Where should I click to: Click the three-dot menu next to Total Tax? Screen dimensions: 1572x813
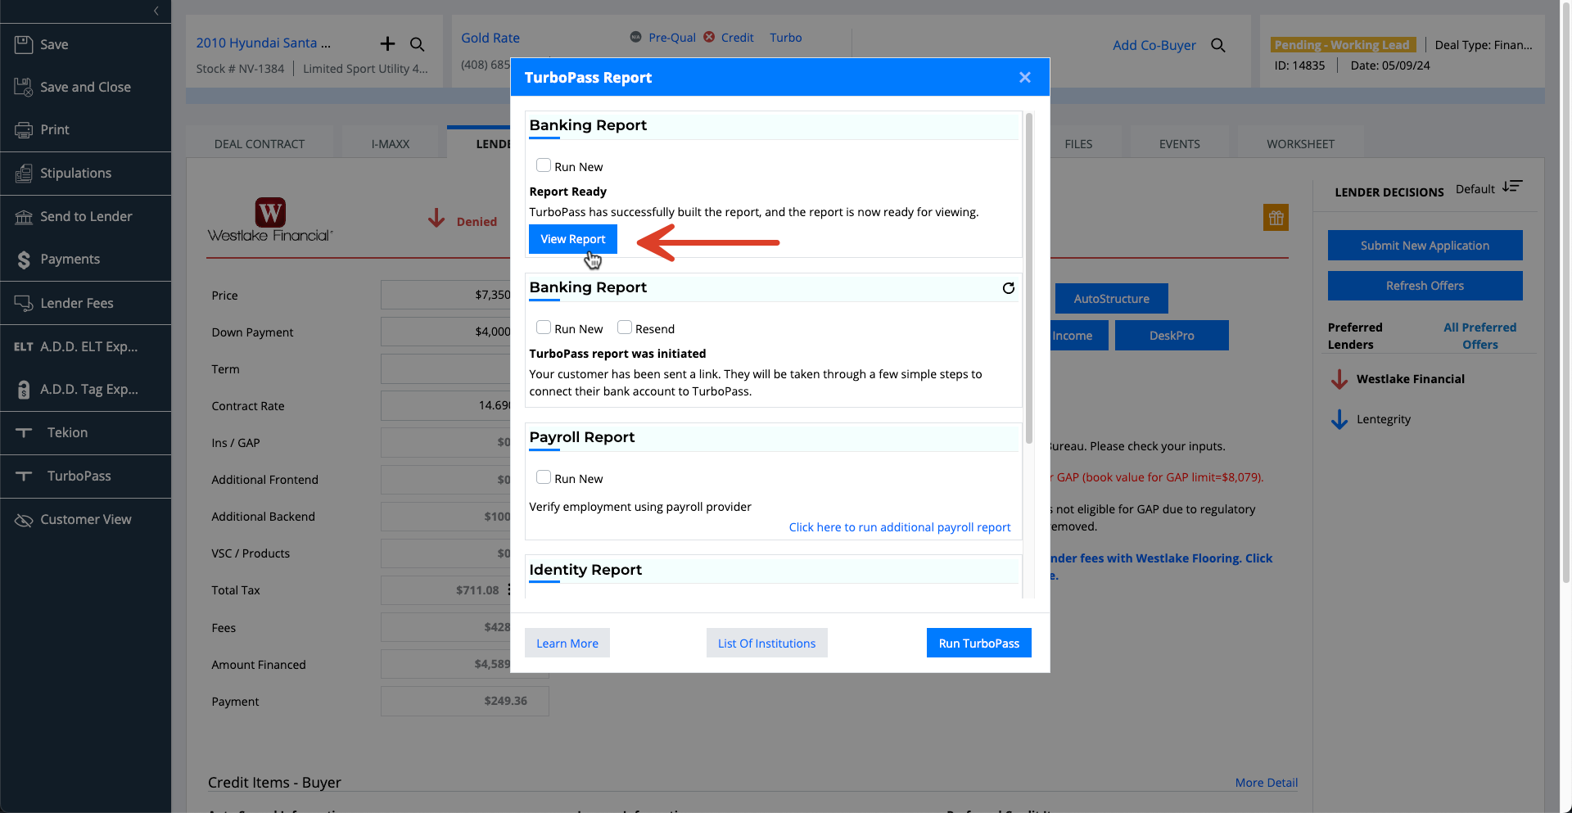coord(509,589)
